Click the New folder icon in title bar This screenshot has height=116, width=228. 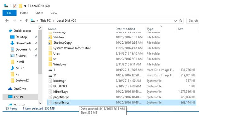click(20, 6)
